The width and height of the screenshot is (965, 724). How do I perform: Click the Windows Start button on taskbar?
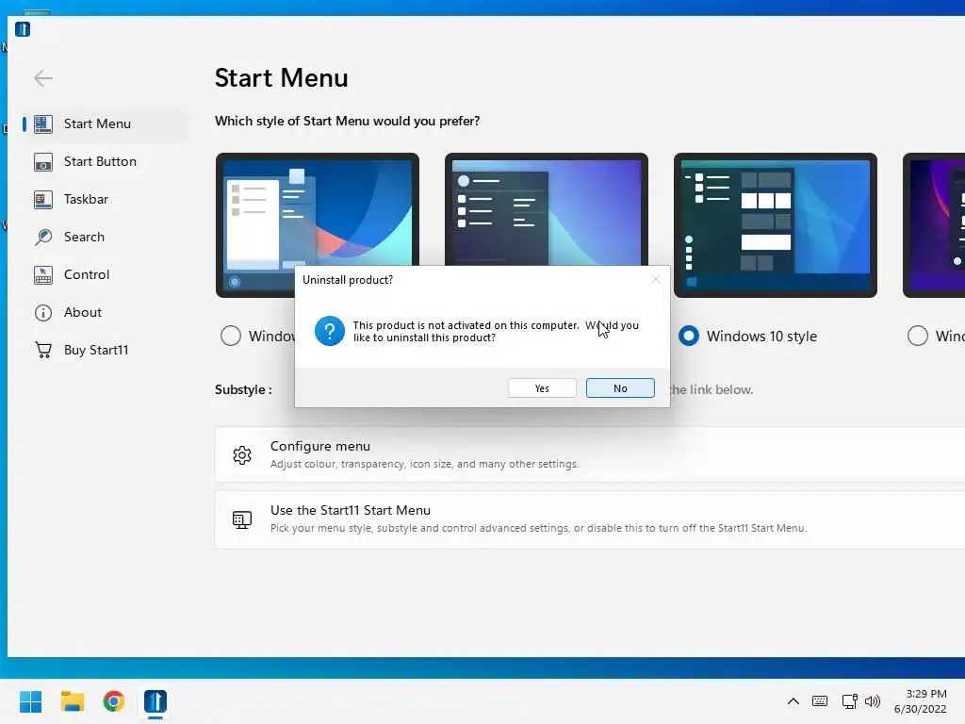coord(31,701)
